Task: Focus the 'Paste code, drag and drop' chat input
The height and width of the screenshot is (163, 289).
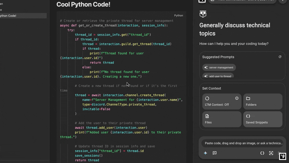Action: coord(242,143)
